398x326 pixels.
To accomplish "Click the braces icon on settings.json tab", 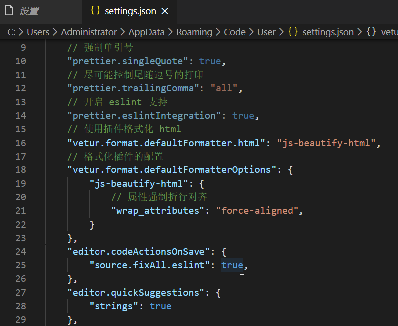I will (95, 10).
